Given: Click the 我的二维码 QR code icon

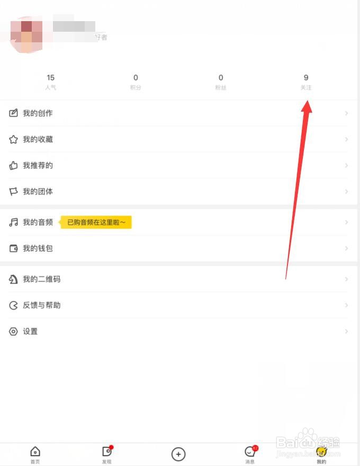Looking at the screenshot, I should click(x=14, y=279).
